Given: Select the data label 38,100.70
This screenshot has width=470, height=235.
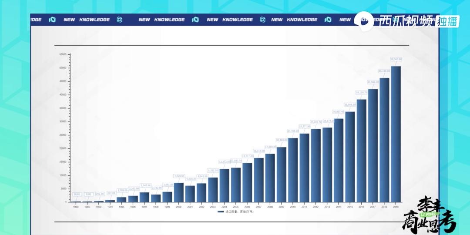Looking at the screenshot, I should pyautogui.click(x=362, y=92).
